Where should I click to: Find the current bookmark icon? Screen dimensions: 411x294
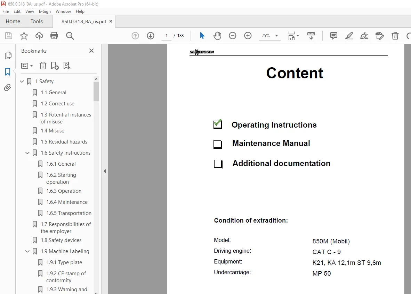[x=67, y=66]
